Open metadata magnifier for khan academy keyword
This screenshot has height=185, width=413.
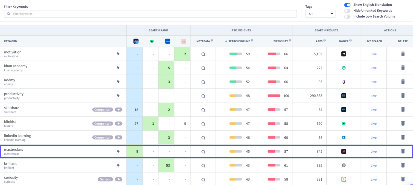coord(203,68)
